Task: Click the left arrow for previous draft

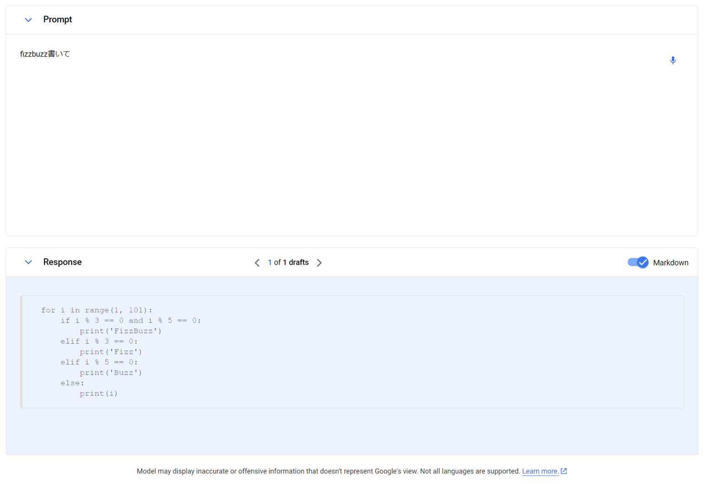Action: [257, 262]
